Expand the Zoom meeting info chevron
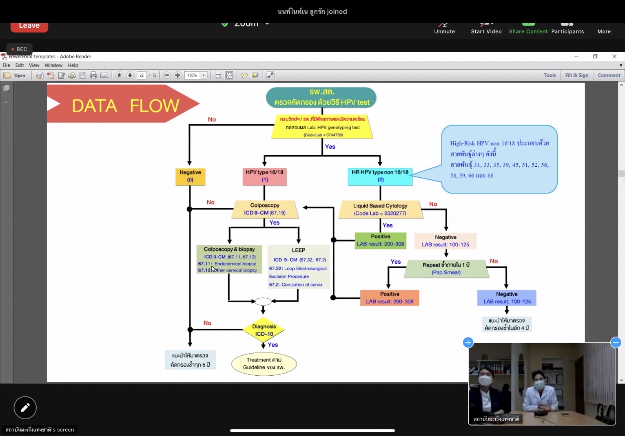The height and width of the screenshot is (436, 625). click(x=267, y=24)
